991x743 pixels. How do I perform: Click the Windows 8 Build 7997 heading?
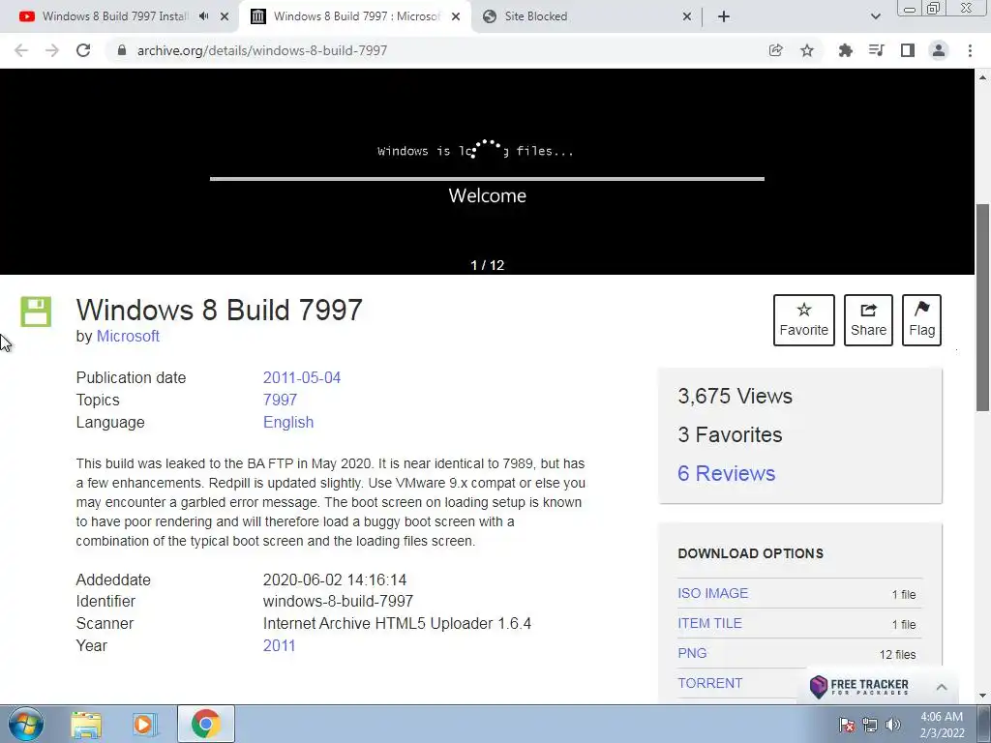(x=220, y=311)
